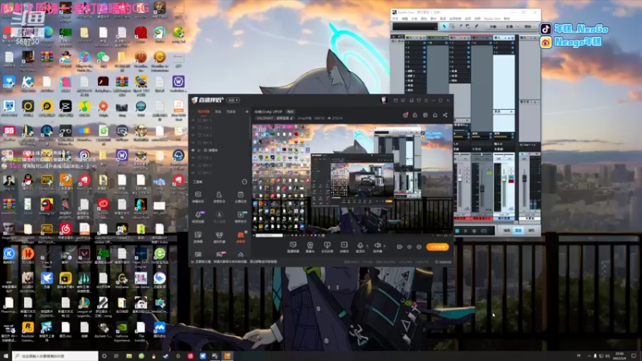The height and width of the screenshot is (361, 642).
Task: Open gift icon with red badge
Action: pyautogui.click(x=405, y=115)
